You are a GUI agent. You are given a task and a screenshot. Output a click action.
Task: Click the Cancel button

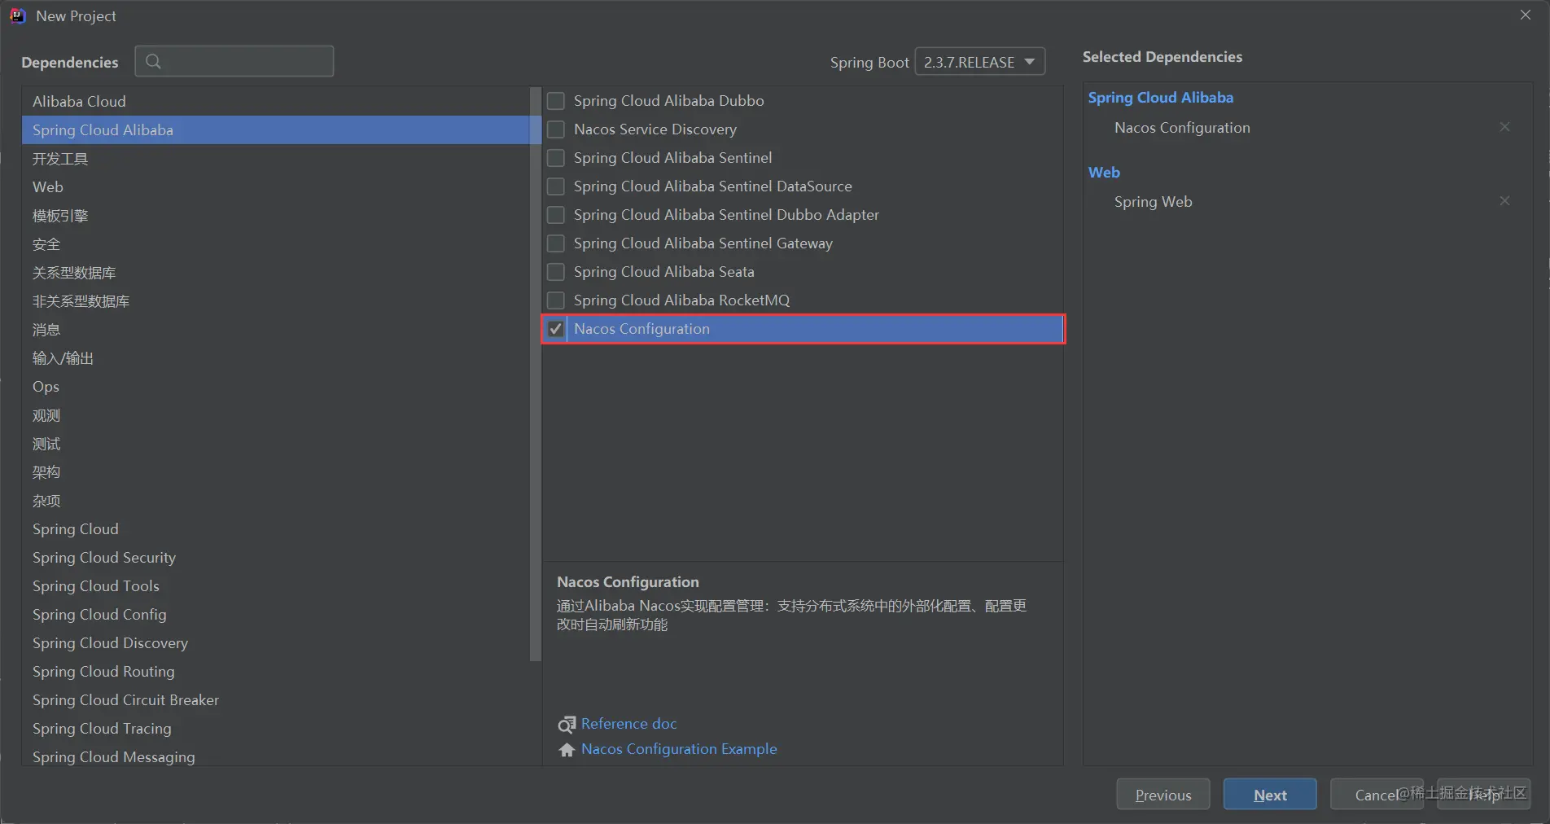coord(1377,795)
